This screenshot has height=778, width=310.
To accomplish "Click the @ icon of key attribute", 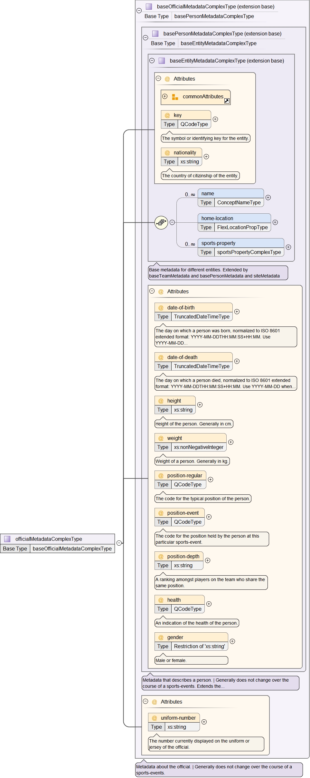I will pos(167,115).
